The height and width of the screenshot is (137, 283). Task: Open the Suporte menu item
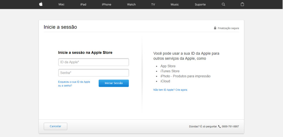point(200,5)
